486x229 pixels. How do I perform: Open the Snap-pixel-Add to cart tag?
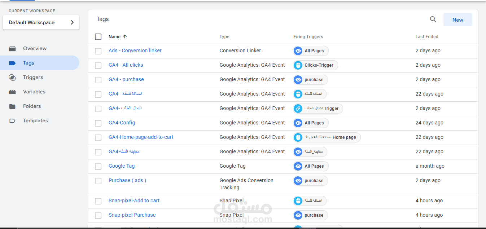click(134, 201)
